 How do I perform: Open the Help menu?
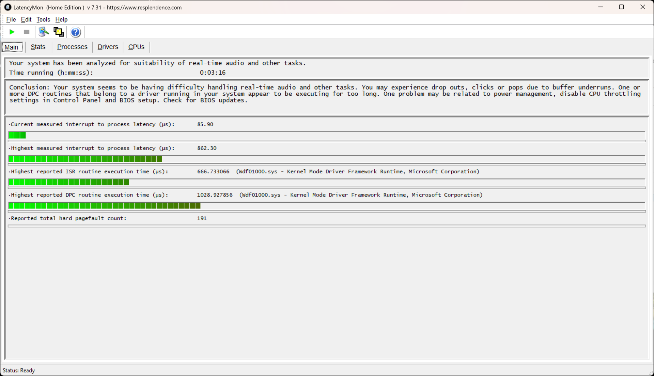tap(61, 19)
